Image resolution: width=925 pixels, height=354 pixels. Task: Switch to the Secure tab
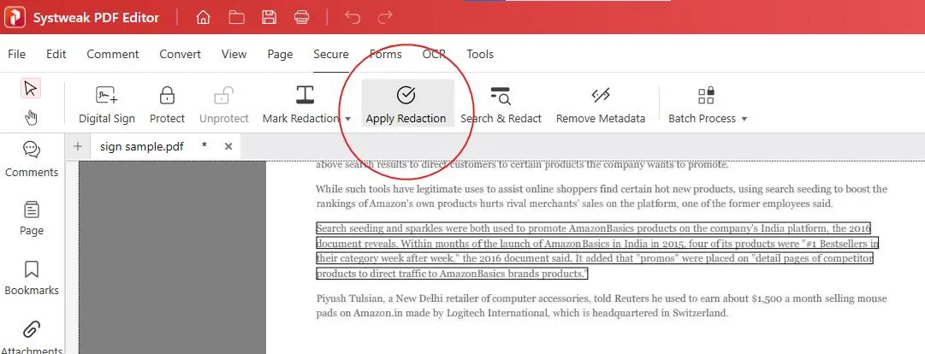331,54
